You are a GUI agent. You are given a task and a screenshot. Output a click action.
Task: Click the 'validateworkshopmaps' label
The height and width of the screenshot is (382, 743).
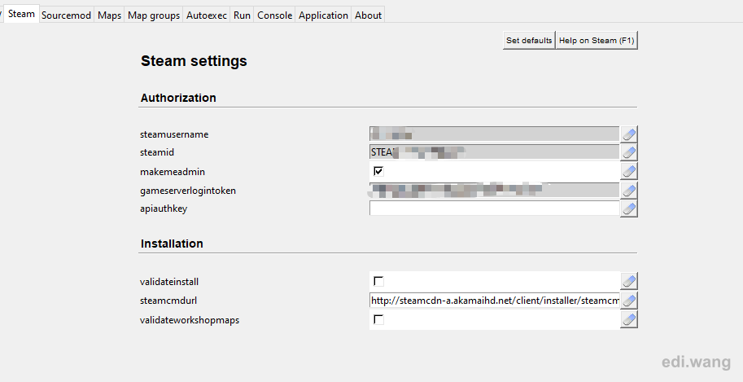pyautogui.click(x=190, y=320)
